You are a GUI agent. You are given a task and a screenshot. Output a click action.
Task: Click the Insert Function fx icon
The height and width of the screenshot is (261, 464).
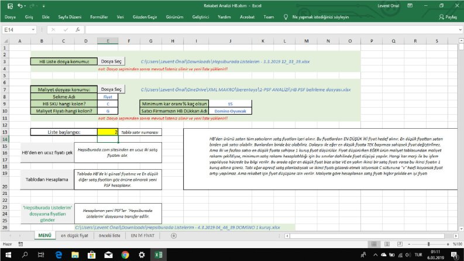[x=78, y=30]
